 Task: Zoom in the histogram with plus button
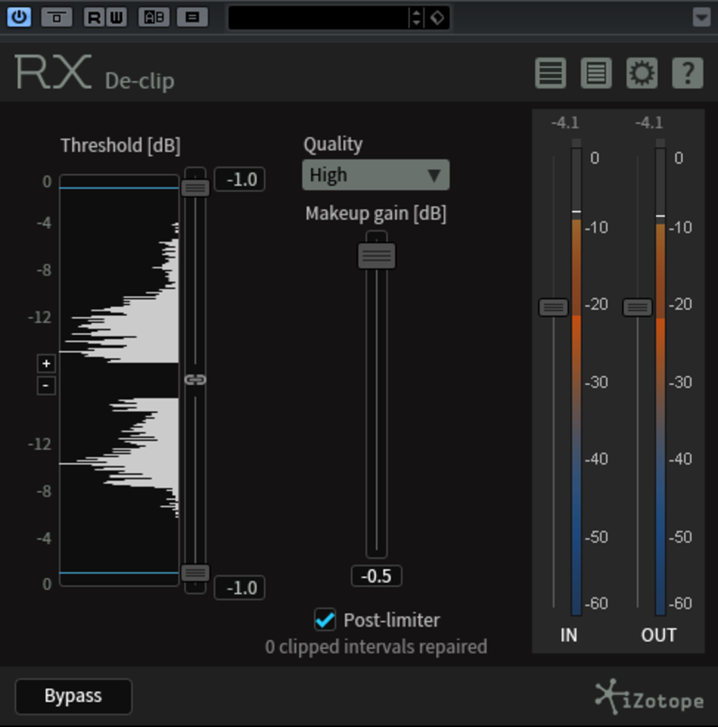click(x=47, y=363)
